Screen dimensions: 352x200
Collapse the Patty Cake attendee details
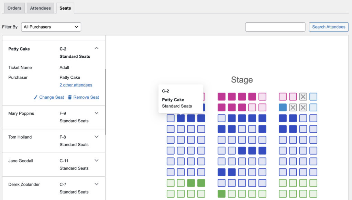click(x=97, y=48)
